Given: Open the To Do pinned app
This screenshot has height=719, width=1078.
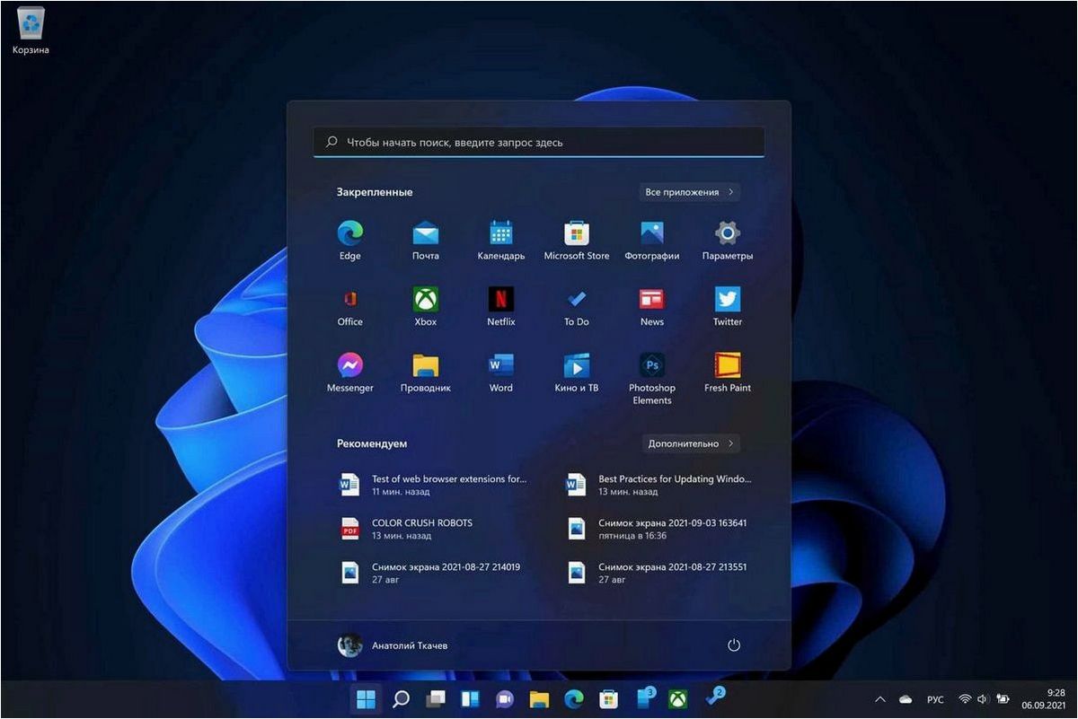Looking at the screenshot, I should [x=577, y=307].
